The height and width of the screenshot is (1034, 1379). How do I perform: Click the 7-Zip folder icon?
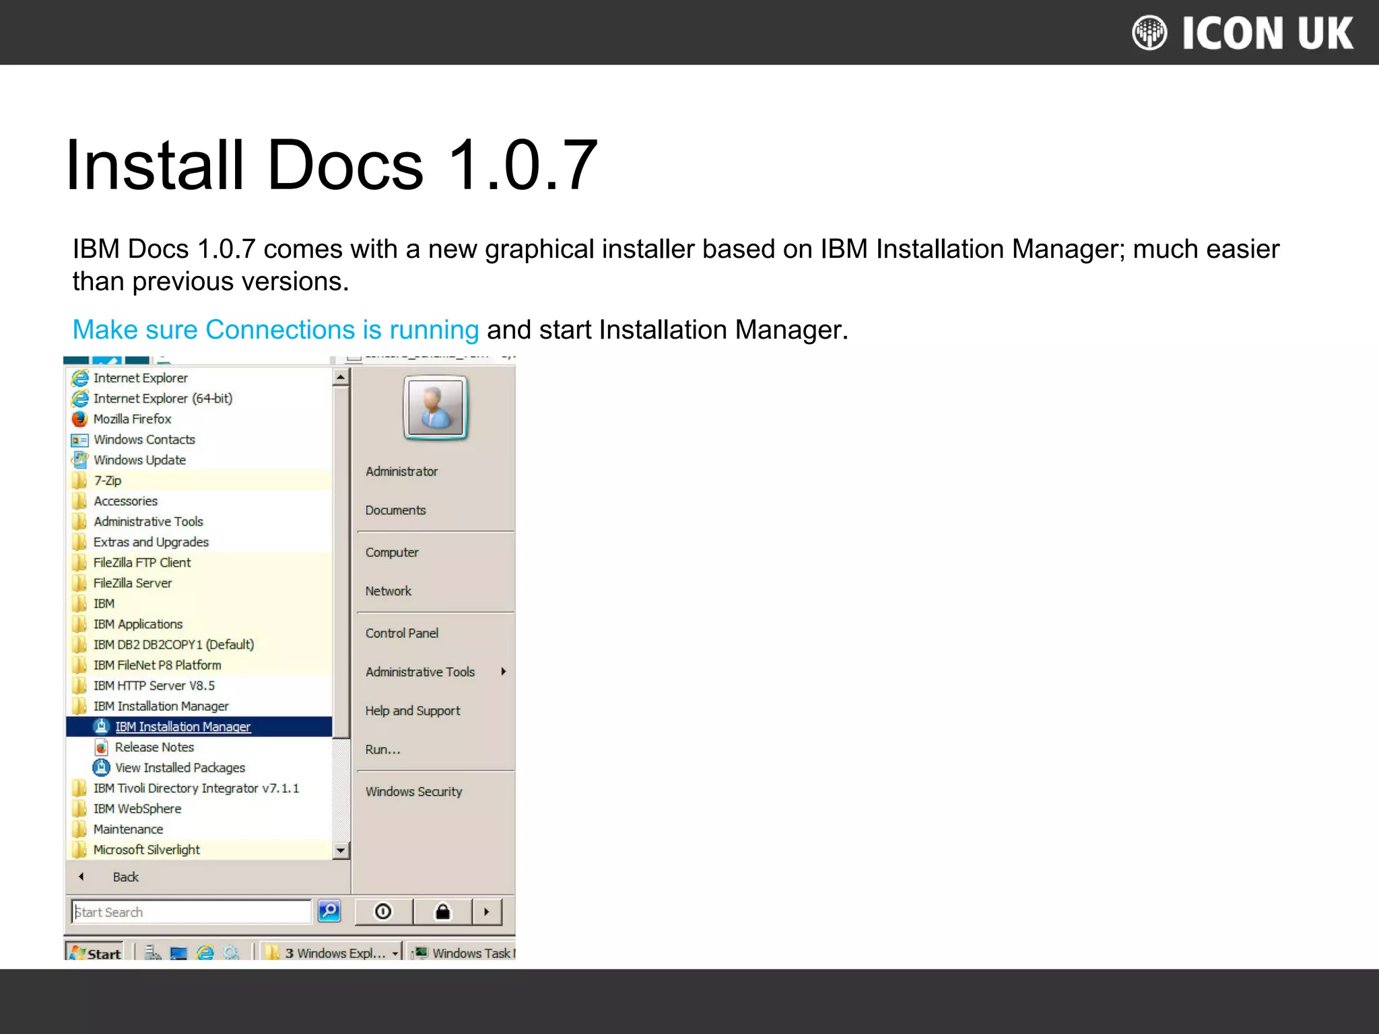79,481
